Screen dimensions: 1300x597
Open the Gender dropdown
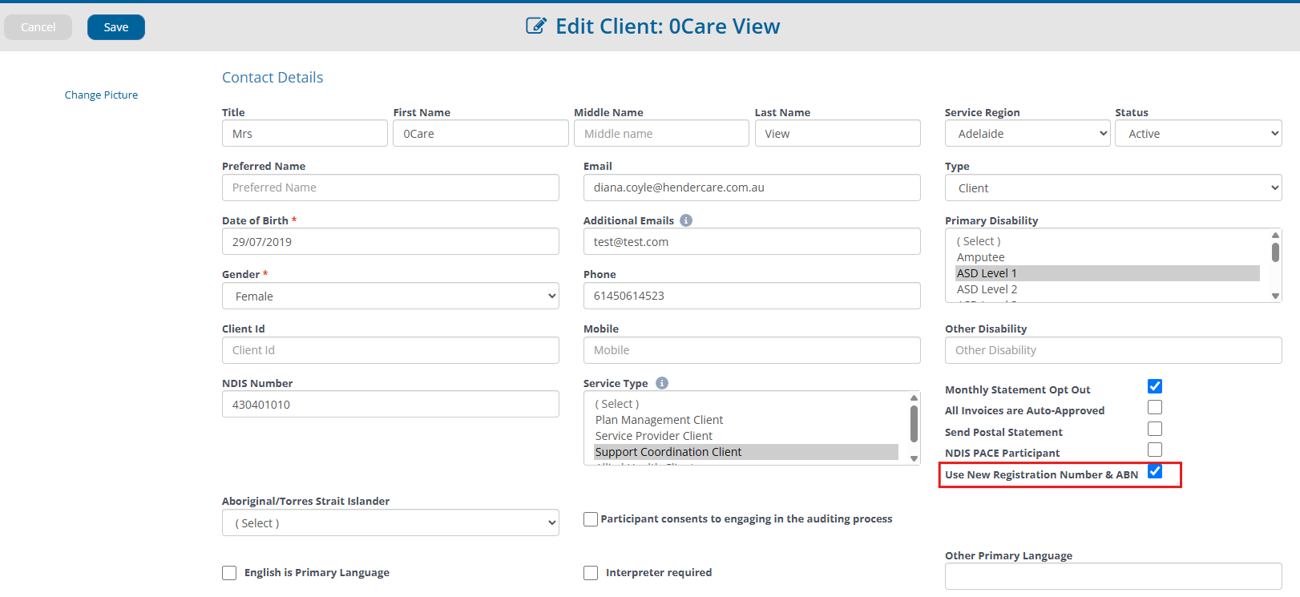(x=390, y=296)
